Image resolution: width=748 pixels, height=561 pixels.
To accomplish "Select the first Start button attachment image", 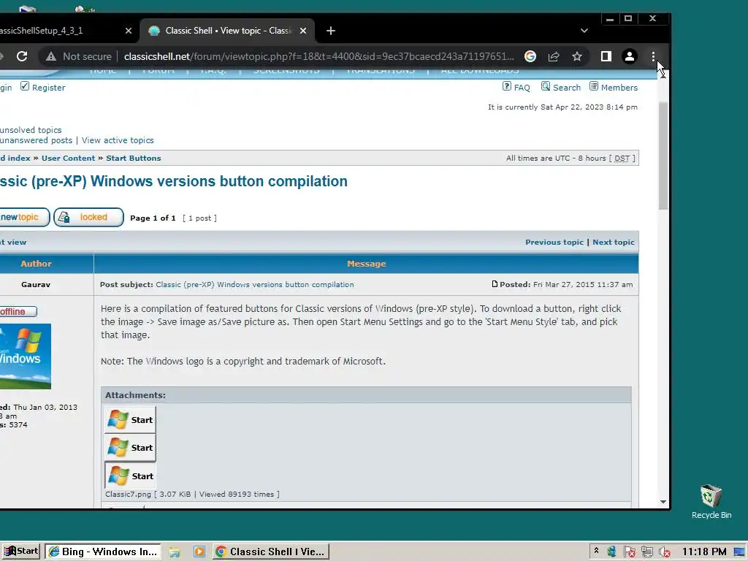I will coord(130,420).
